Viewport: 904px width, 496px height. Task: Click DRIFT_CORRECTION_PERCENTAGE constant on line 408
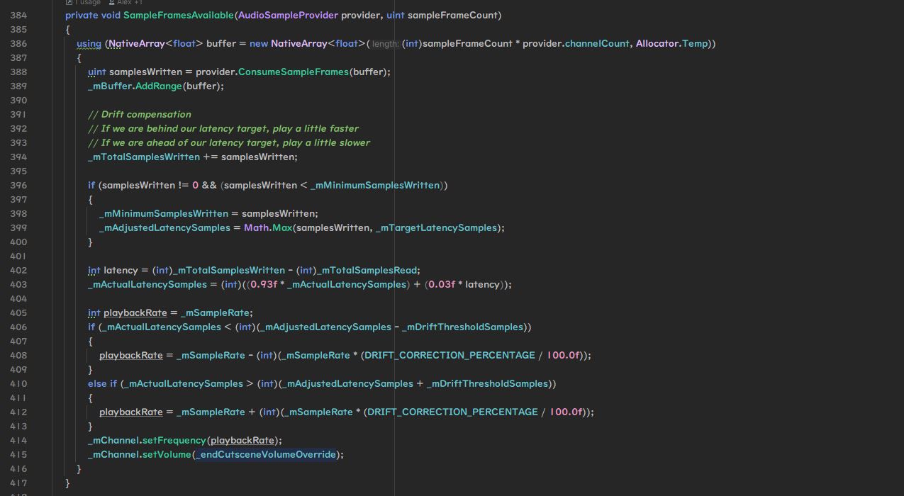click(450, 355)
